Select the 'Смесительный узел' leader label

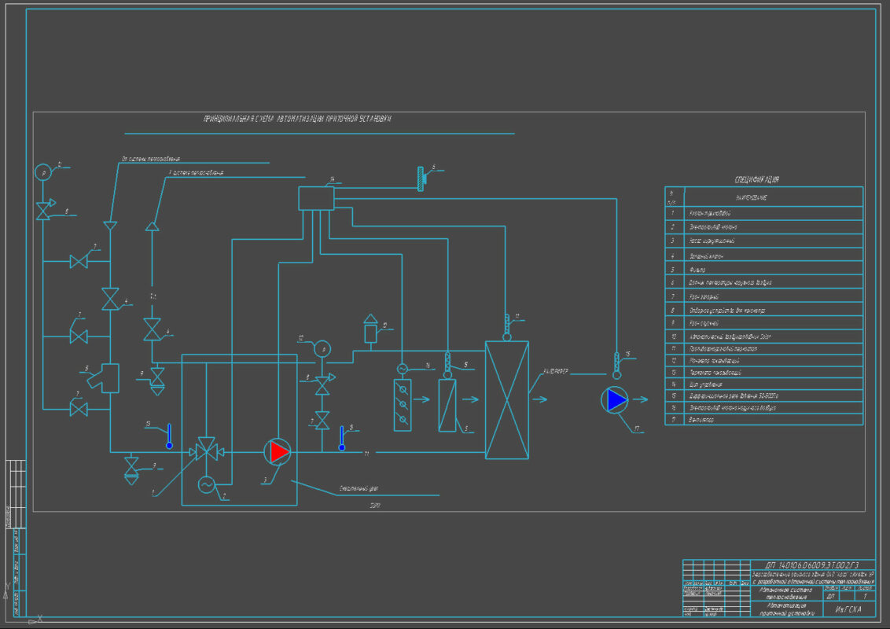pyautogui.click(x=359, y=488)
